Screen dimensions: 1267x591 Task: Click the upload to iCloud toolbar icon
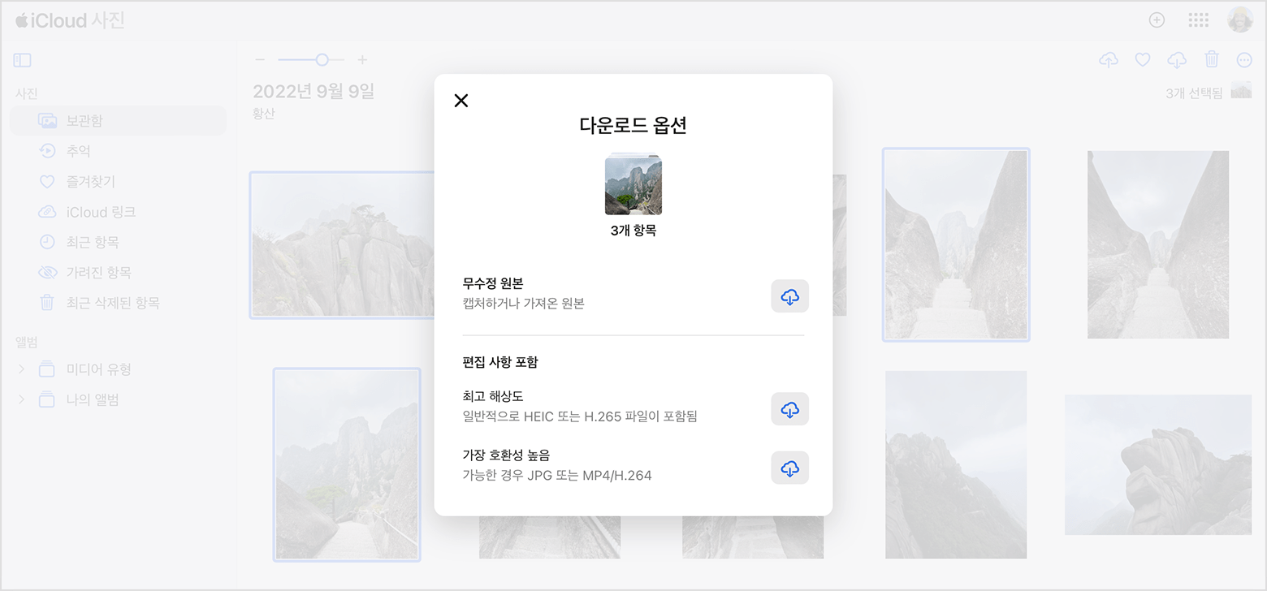pyautogui.click(x=1109, y=59)
